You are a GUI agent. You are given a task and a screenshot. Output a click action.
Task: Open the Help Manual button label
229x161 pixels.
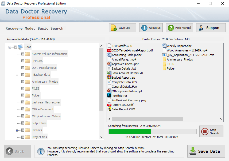tap(183, 28)
